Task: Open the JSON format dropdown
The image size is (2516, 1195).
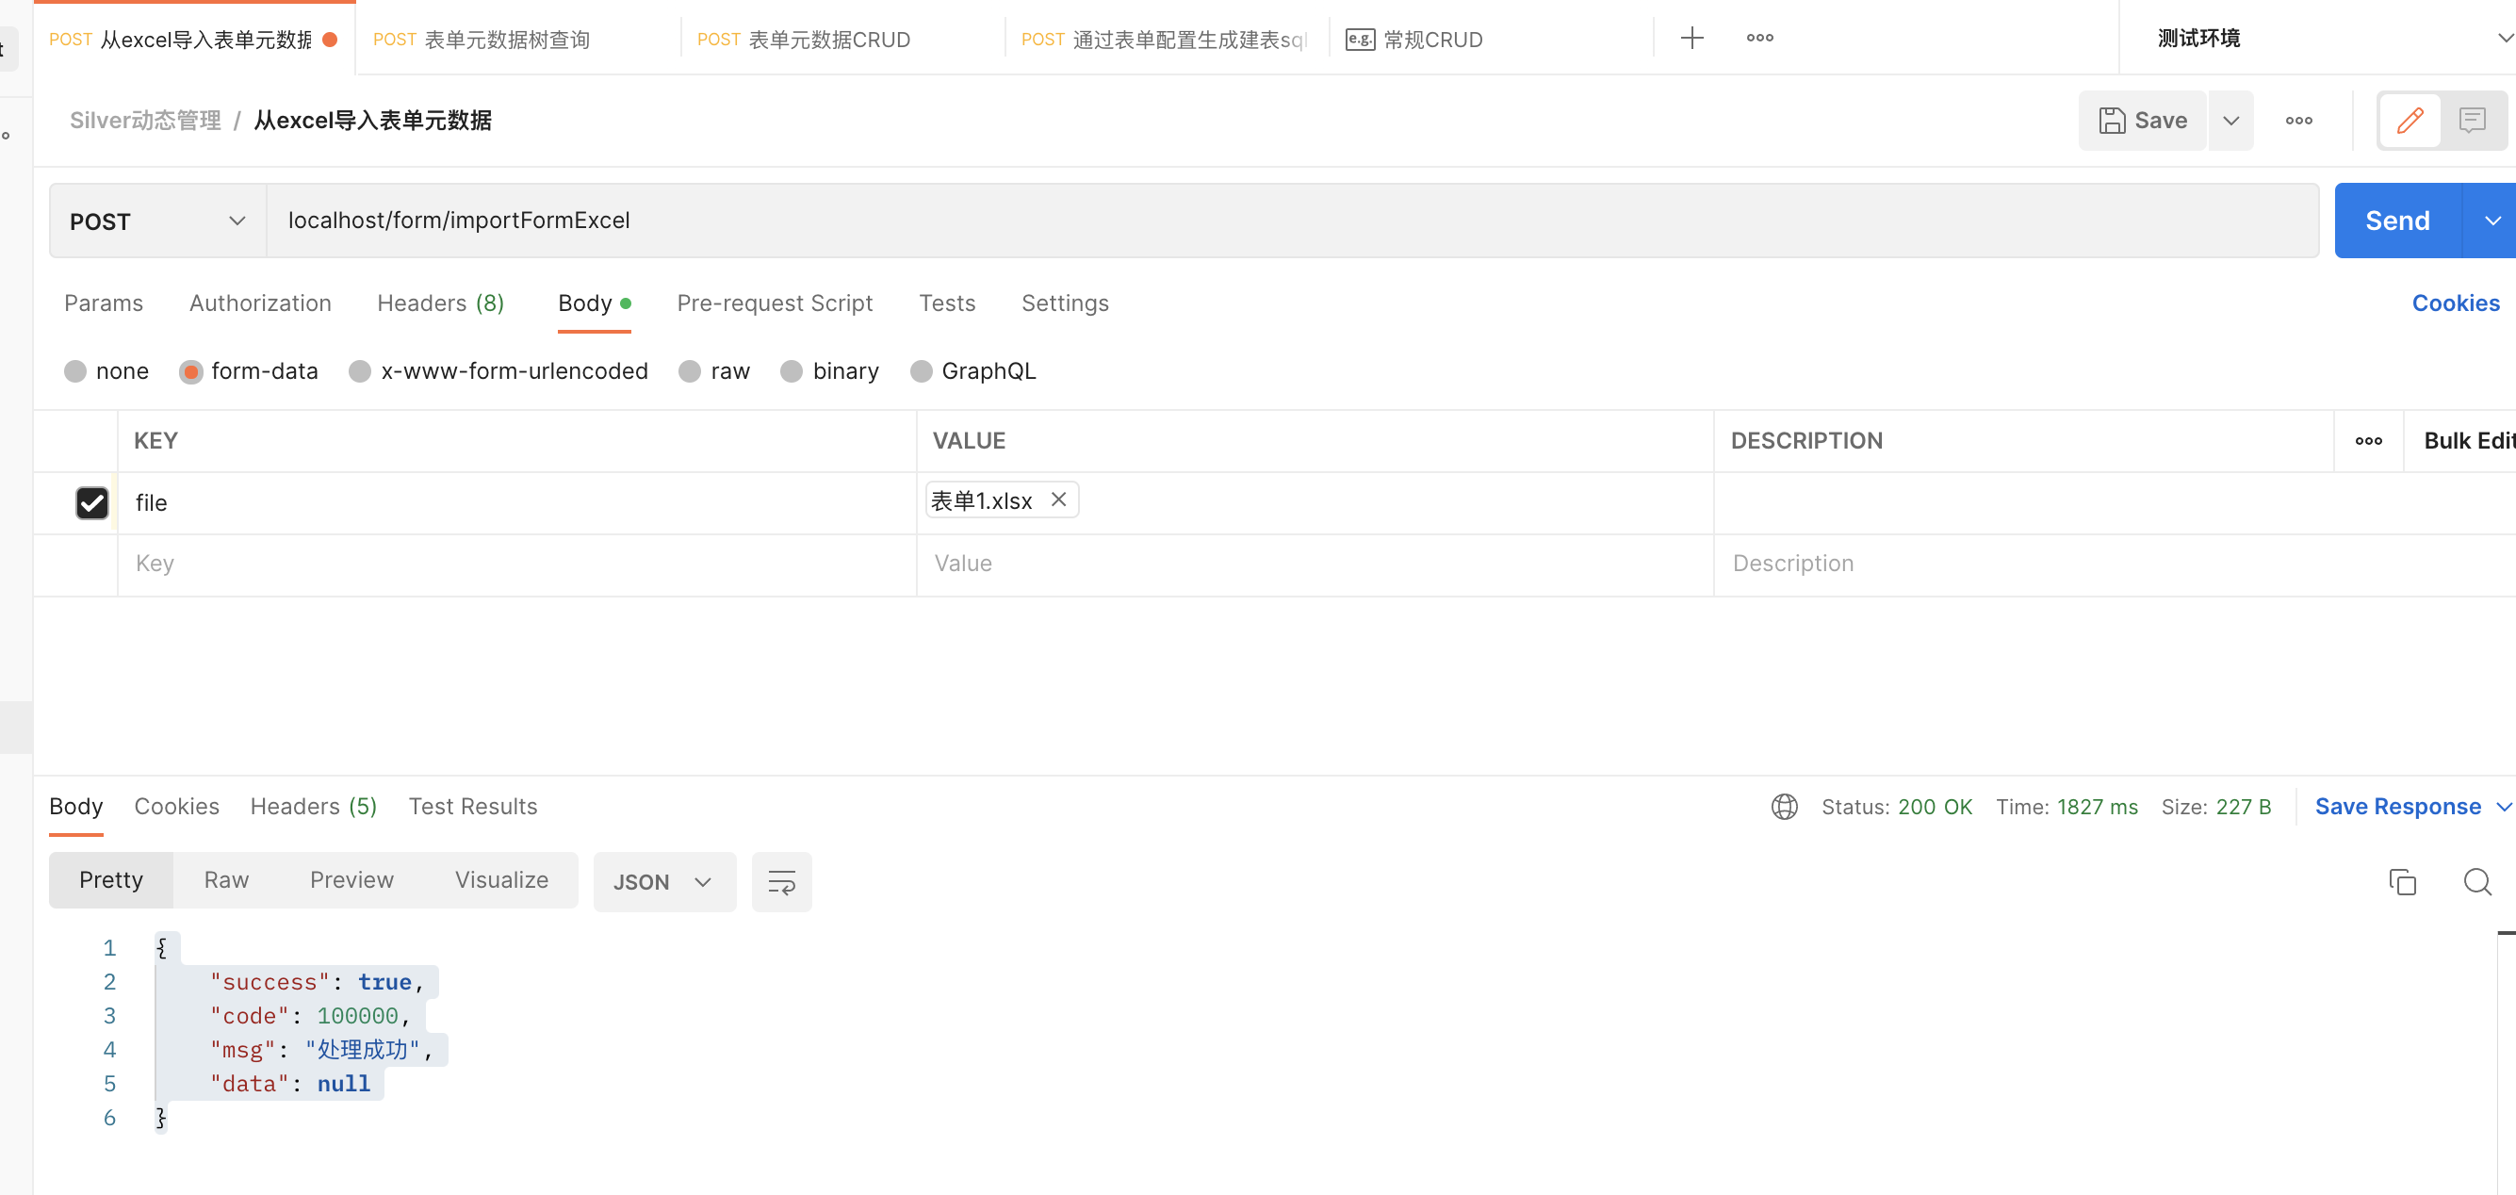Action: point(664,881)
